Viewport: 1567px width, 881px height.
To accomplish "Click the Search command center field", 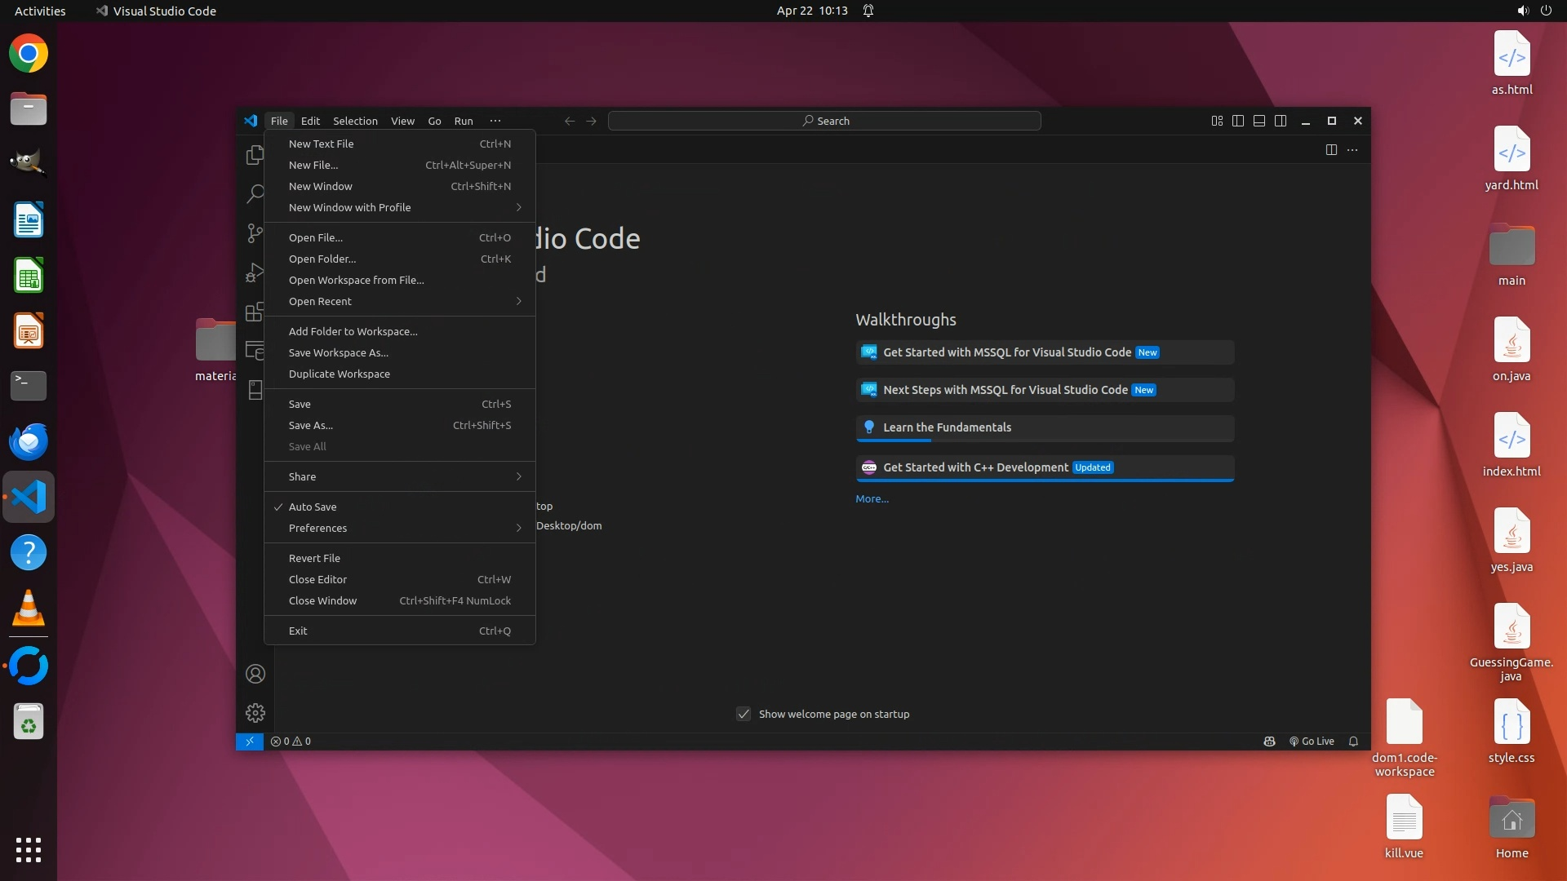I will click(824, 121).
